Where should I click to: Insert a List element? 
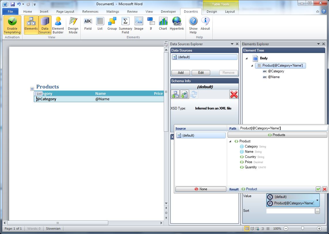[100, 24]
